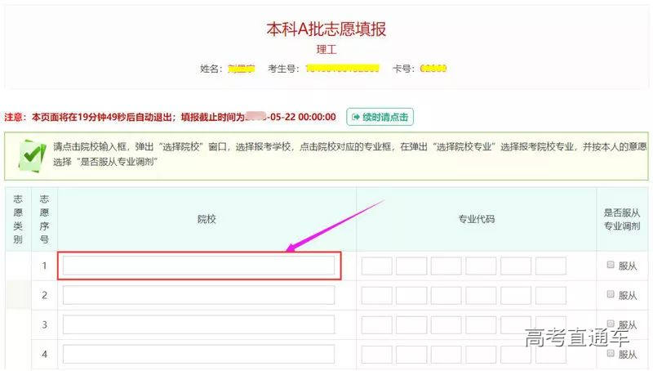The image size is (653, 371).
Task: Select the last 专业代码 box in row 1
Action: point(551,266)
